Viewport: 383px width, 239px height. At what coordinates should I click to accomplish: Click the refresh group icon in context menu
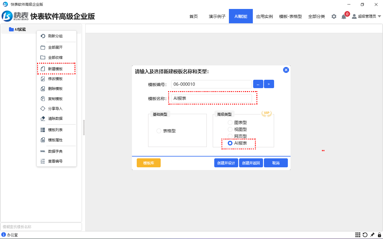[x=43, y=36]
